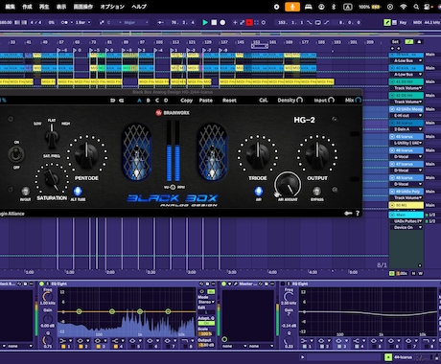This screenshot has width=441, height=364.
Task: Open the 2-Gain A automation chooser
Action: pyautogui.click(x=406, y=129)
